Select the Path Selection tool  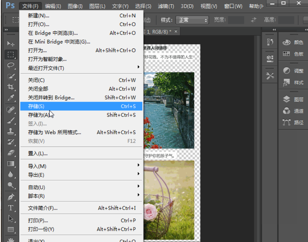pos(11,219)
